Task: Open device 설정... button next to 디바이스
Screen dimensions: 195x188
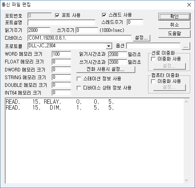Action: pos(141,38)
